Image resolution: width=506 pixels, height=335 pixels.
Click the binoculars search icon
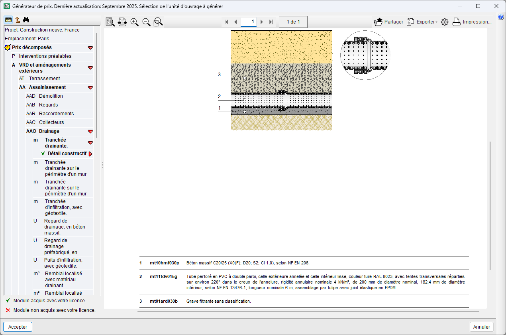pyautogui.click(x=27, y=20)
